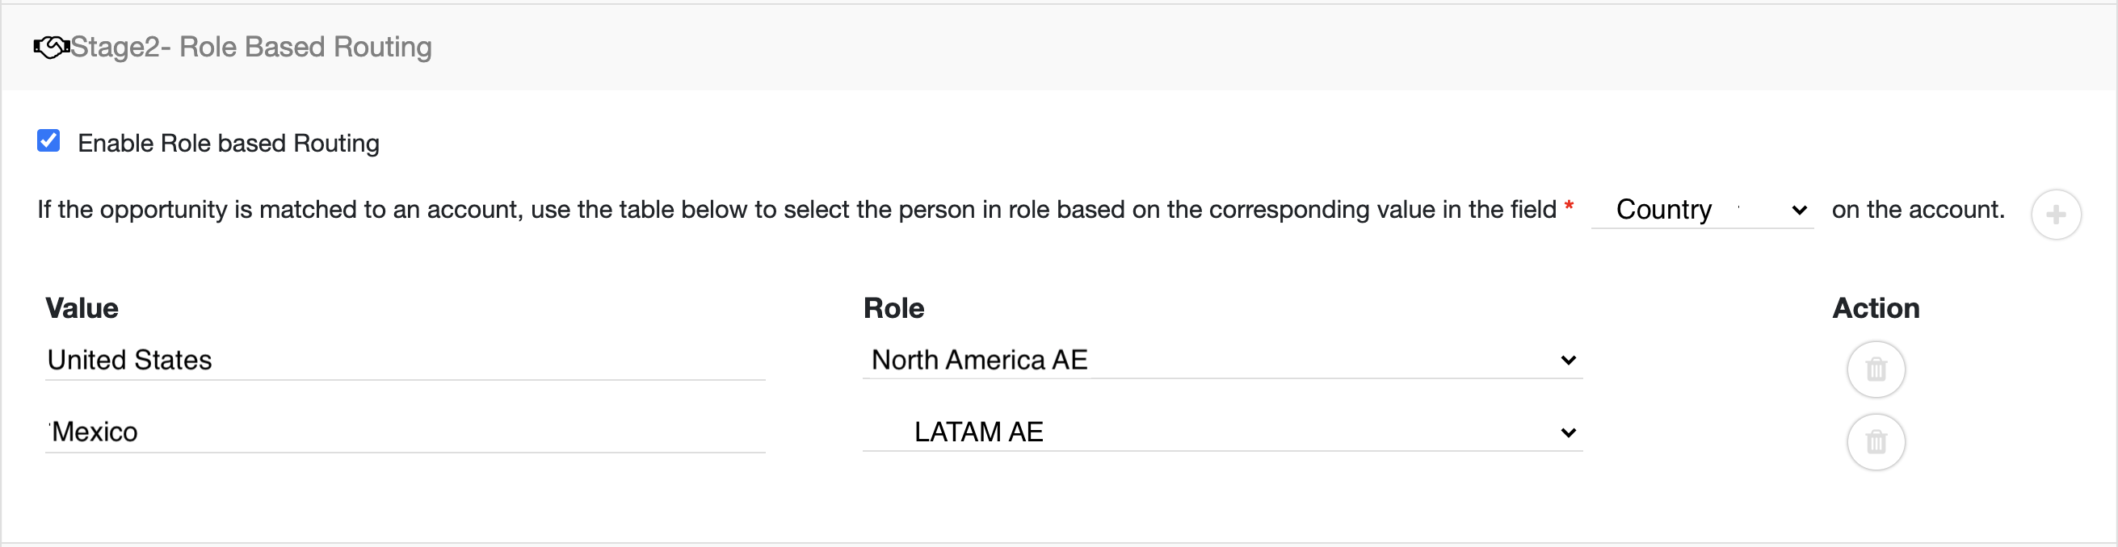This screenshot has width=2118, height=547.
Task: Delete the United States routing row
Action: pyautogui.click(x=1876, y=370)
